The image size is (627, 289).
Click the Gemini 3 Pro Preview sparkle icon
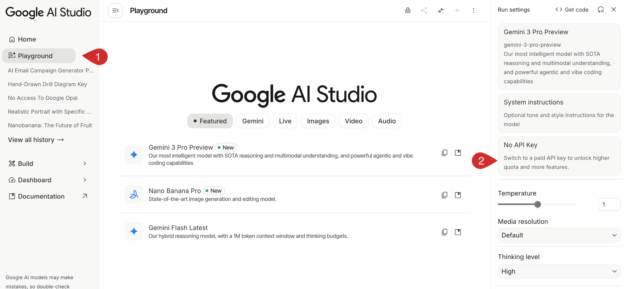click(134, 155)
